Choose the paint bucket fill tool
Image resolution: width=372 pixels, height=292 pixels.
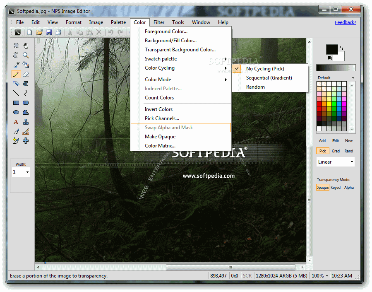[26, 65]
